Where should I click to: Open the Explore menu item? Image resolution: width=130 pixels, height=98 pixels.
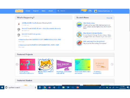coord(36,11)
